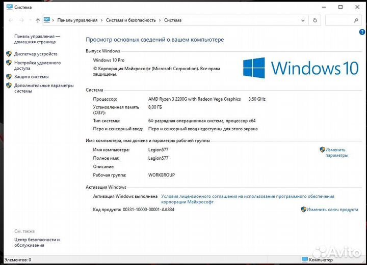
Task: Open Панель управления домашняя страница
Action: (37, 39)
